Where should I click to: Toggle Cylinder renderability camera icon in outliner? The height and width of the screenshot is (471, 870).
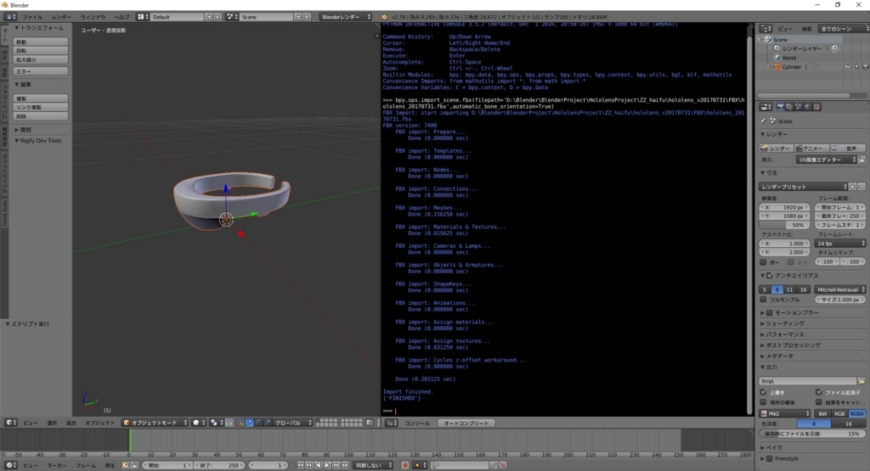click(x=865, y=67)
